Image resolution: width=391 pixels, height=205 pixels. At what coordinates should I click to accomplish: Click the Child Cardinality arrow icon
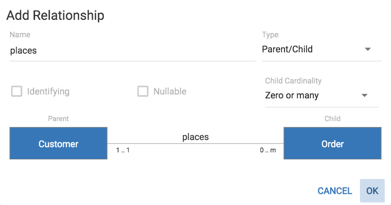click(365, 95)
